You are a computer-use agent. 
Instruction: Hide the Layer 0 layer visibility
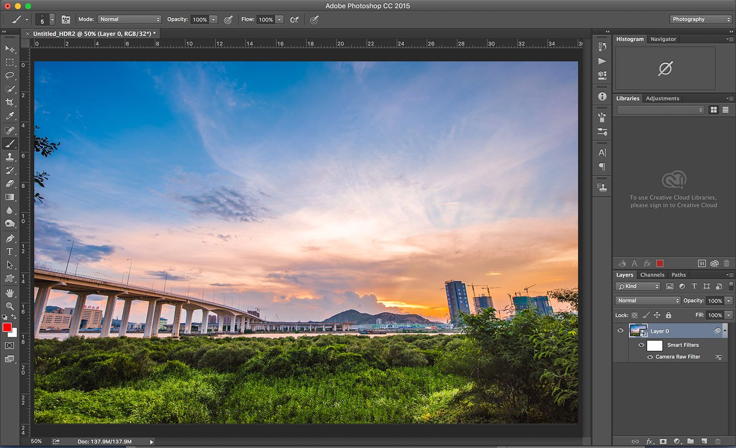point(620,330)
